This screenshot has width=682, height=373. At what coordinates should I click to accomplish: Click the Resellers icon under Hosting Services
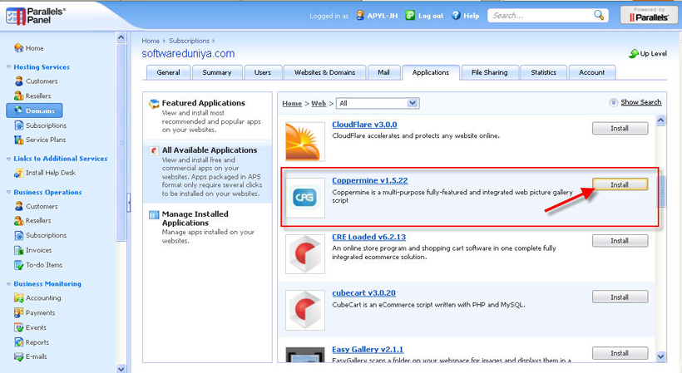[x=18, y=96]
